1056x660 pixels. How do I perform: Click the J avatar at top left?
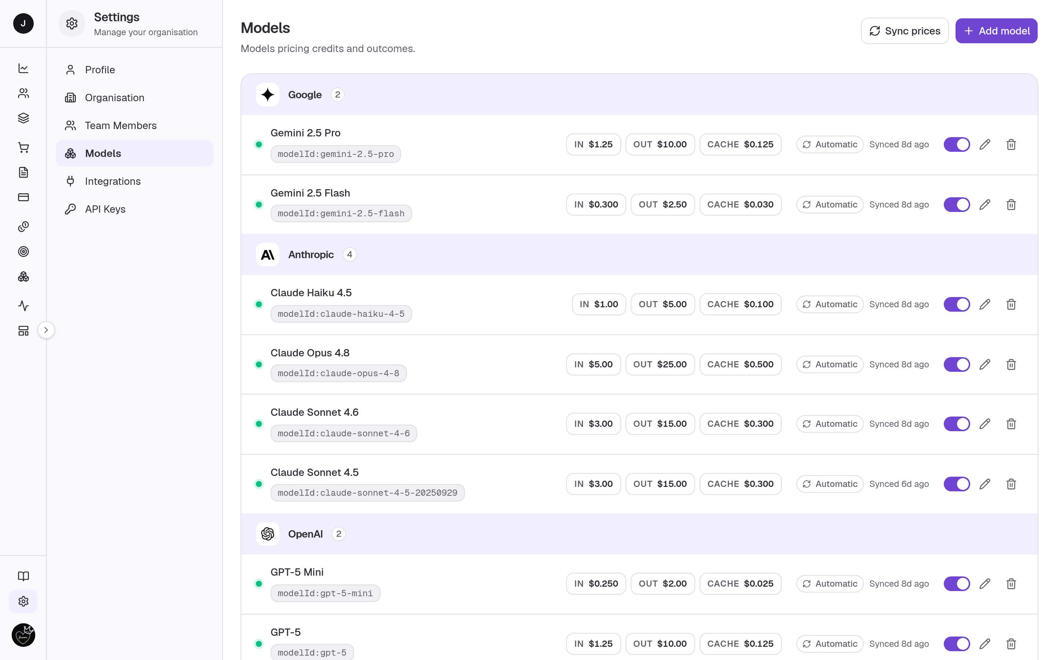pyautogui.click(x=23, y=23)
